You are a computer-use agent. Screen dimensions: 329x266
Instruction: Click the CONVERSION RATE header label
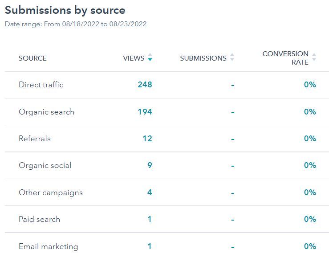pos(285,58)
